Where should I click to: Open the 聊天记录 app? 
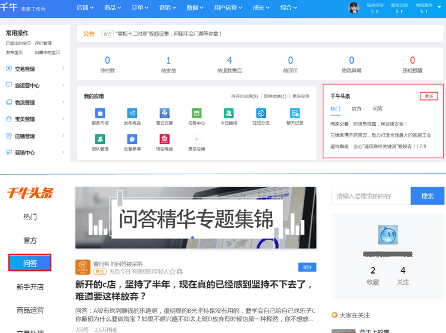295,113
